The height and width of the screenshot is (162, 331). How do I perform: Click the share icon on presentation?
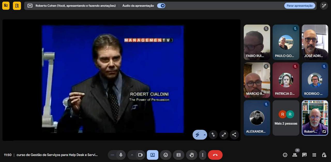[234, 135]
